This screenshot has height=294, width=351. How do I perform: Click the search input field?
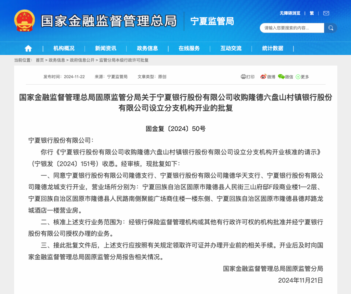(x=292, y=28)
